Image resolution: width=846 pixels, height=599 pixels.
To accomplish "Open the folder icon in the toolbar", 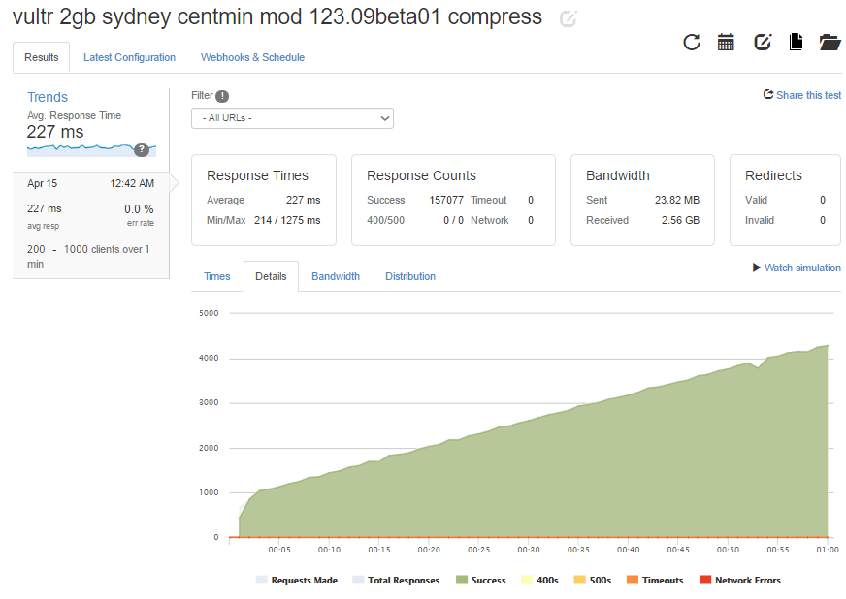I will click(x=830, y=42).
